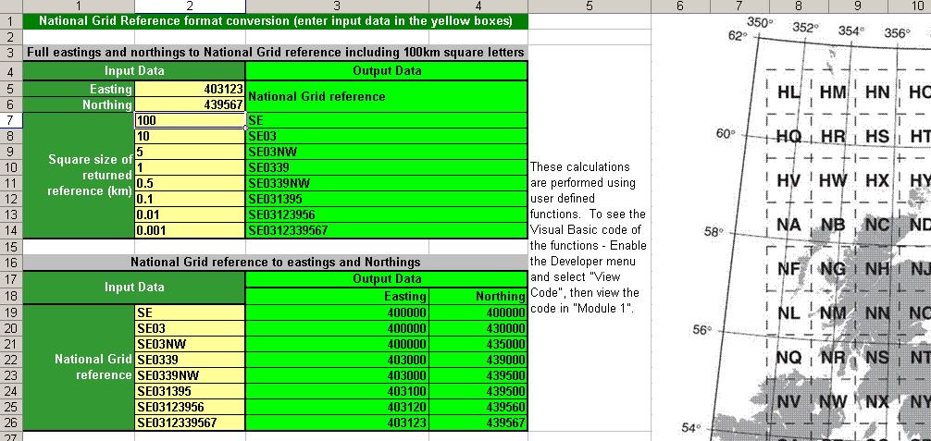Select square size cell containing 5
Screen dimensions: 931x441
point(190,152)
